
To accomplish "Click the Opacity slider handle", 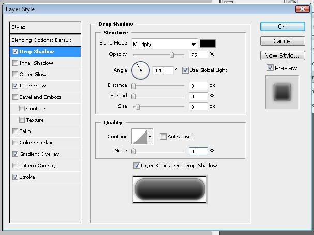I will click(x=172, y=55).
